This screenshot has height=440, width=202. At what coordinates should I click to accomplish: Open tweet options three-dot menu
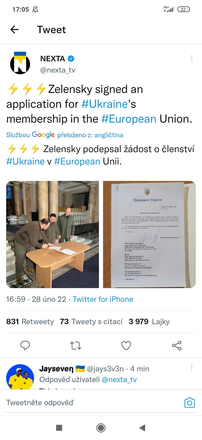click(x=191, y=58)
